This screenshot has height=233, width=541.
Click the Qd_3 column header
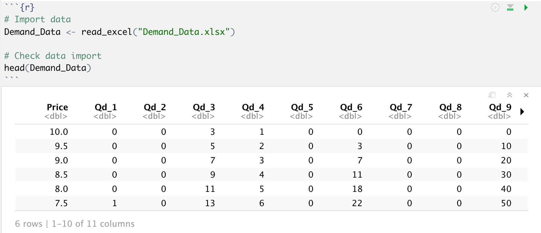pos(204,107)
